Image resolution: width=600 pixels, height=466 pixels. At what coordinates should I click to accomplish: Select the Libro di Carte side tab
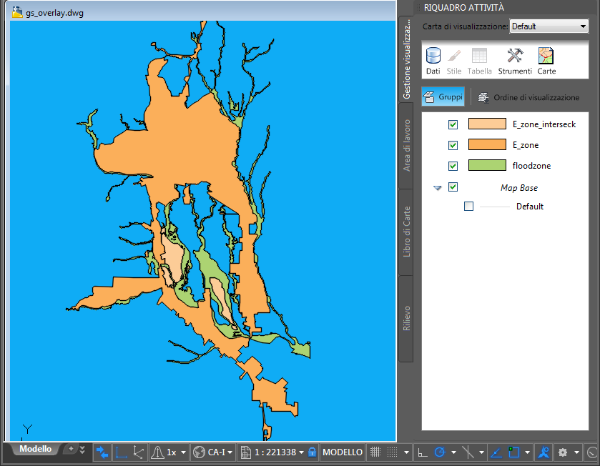click(405, 232)
